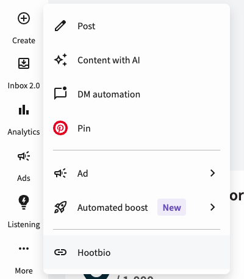Click the rocket icon for Automated boost
Screen dimensions: 244x279
point(60,207)
